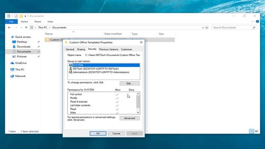
Task: Go back with the Explorer back arrow
Action: click(x=10, y=28)
